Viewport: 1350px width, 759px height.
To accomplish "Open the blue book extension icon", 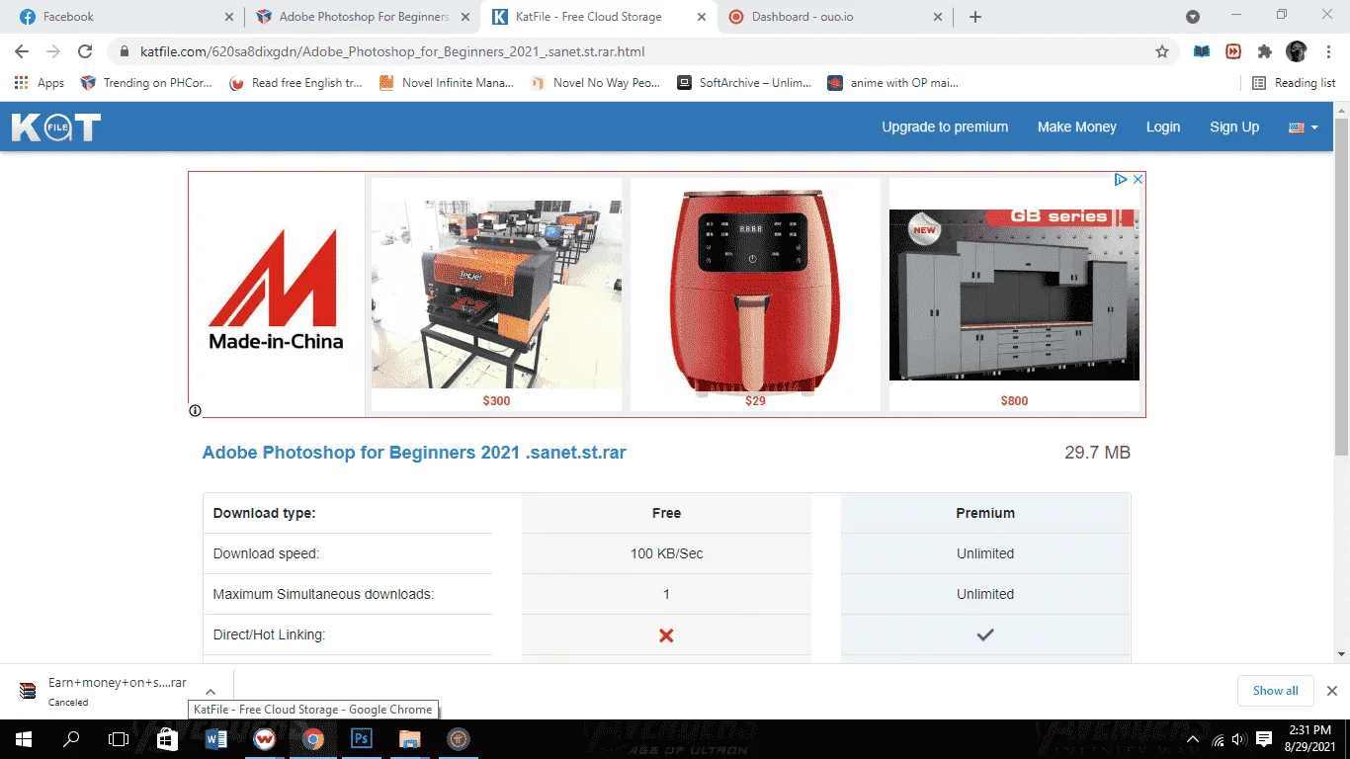I will [x=1202, y=51].
